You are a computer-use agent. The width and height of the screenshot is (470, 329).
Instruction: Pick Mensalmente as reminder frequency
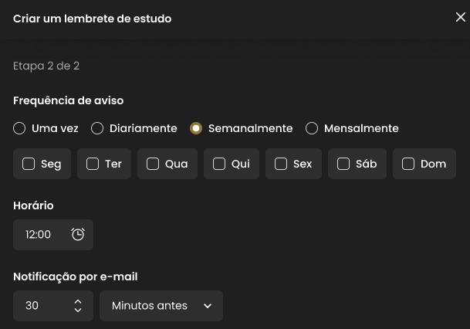pos(312,128)
